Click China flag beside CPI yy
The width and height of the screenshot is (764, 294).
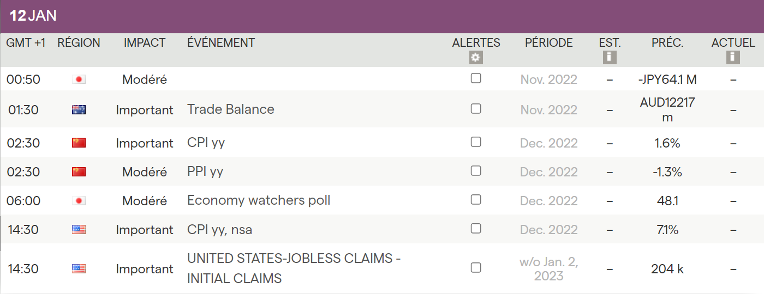(x=79, y=143)
